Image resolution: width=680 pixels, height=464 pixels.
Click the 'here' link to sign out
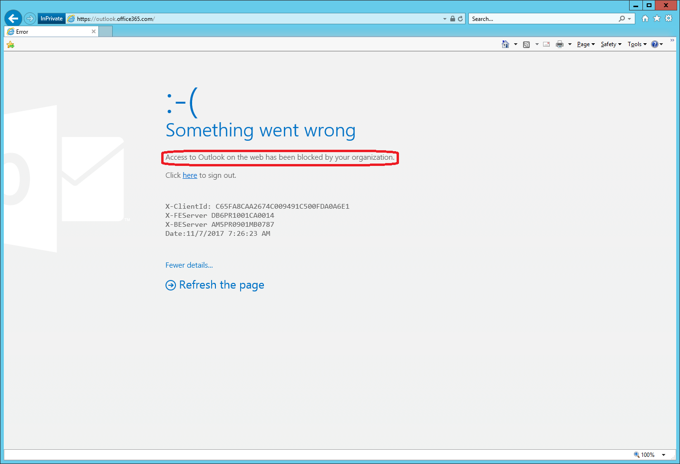click(x=190, y=175)
